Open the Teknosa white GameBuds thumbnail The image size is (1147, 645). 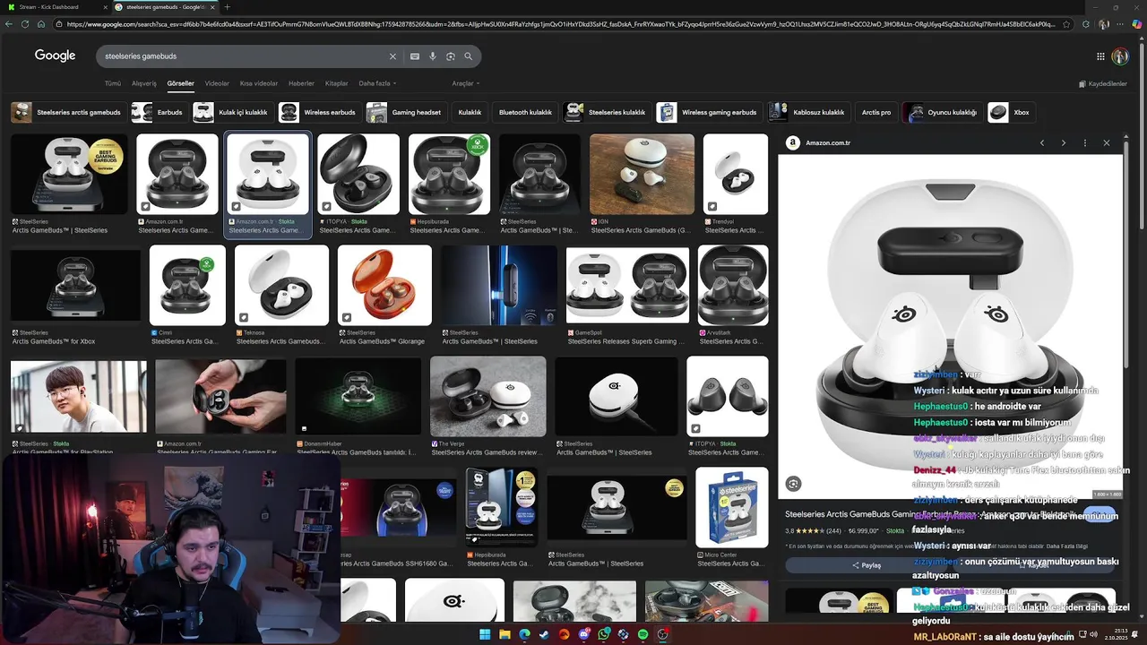click(281, 286)
